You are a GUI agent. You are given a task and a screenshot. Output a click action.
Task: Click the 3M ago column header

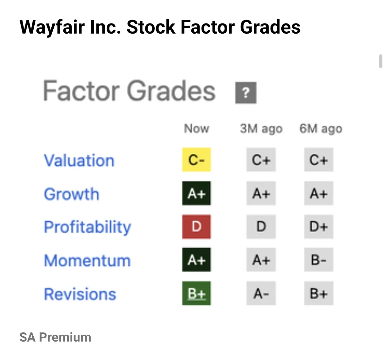(x=261, y=129)
